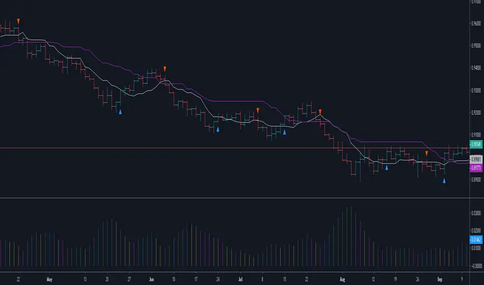
Task: Click the blue up arrow in mid-July
Action: coord(285,132)
